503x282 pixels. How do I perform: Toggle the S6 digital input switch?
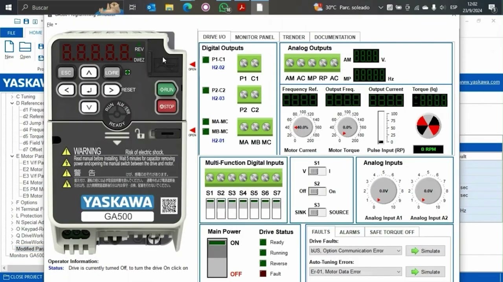pos(265,209)
